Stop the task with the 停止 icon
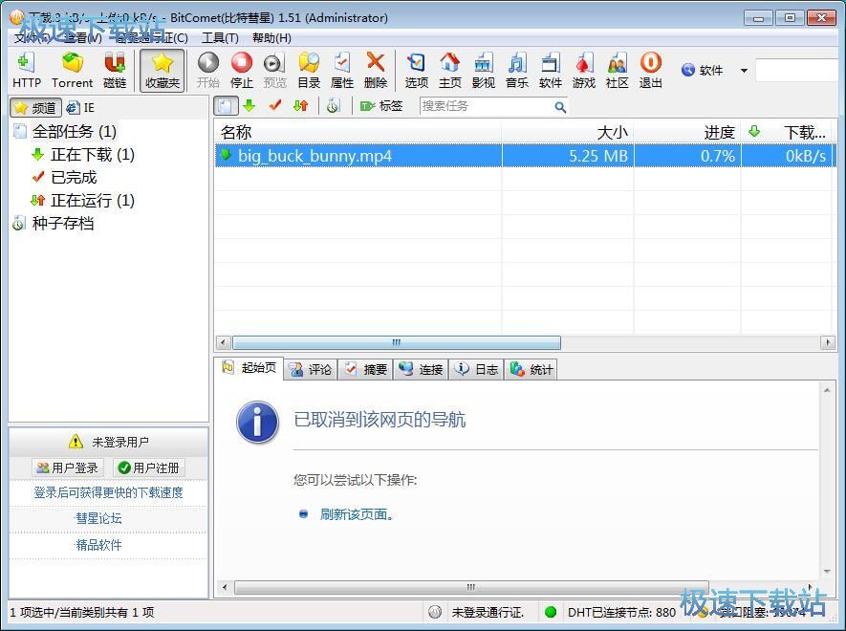 [x=241, y=70]
